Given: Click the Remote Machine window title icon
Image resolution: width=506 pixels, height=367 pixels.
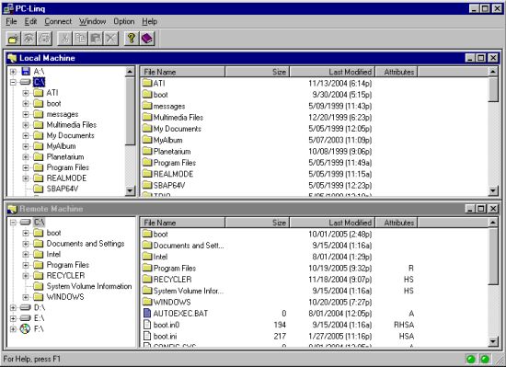Looking at the screenshot, I should tap(12, 209).
